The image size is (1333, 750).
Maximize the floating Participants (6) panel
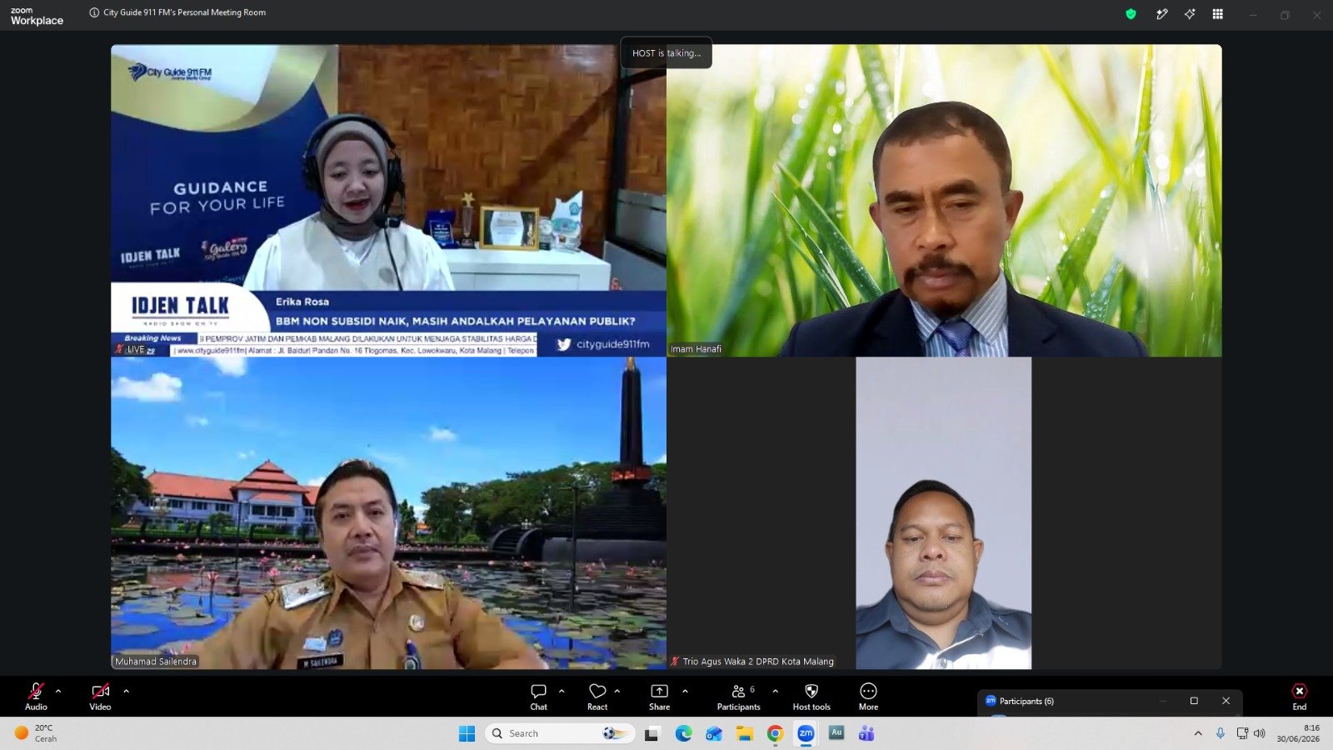click(x=1194, y=701)
